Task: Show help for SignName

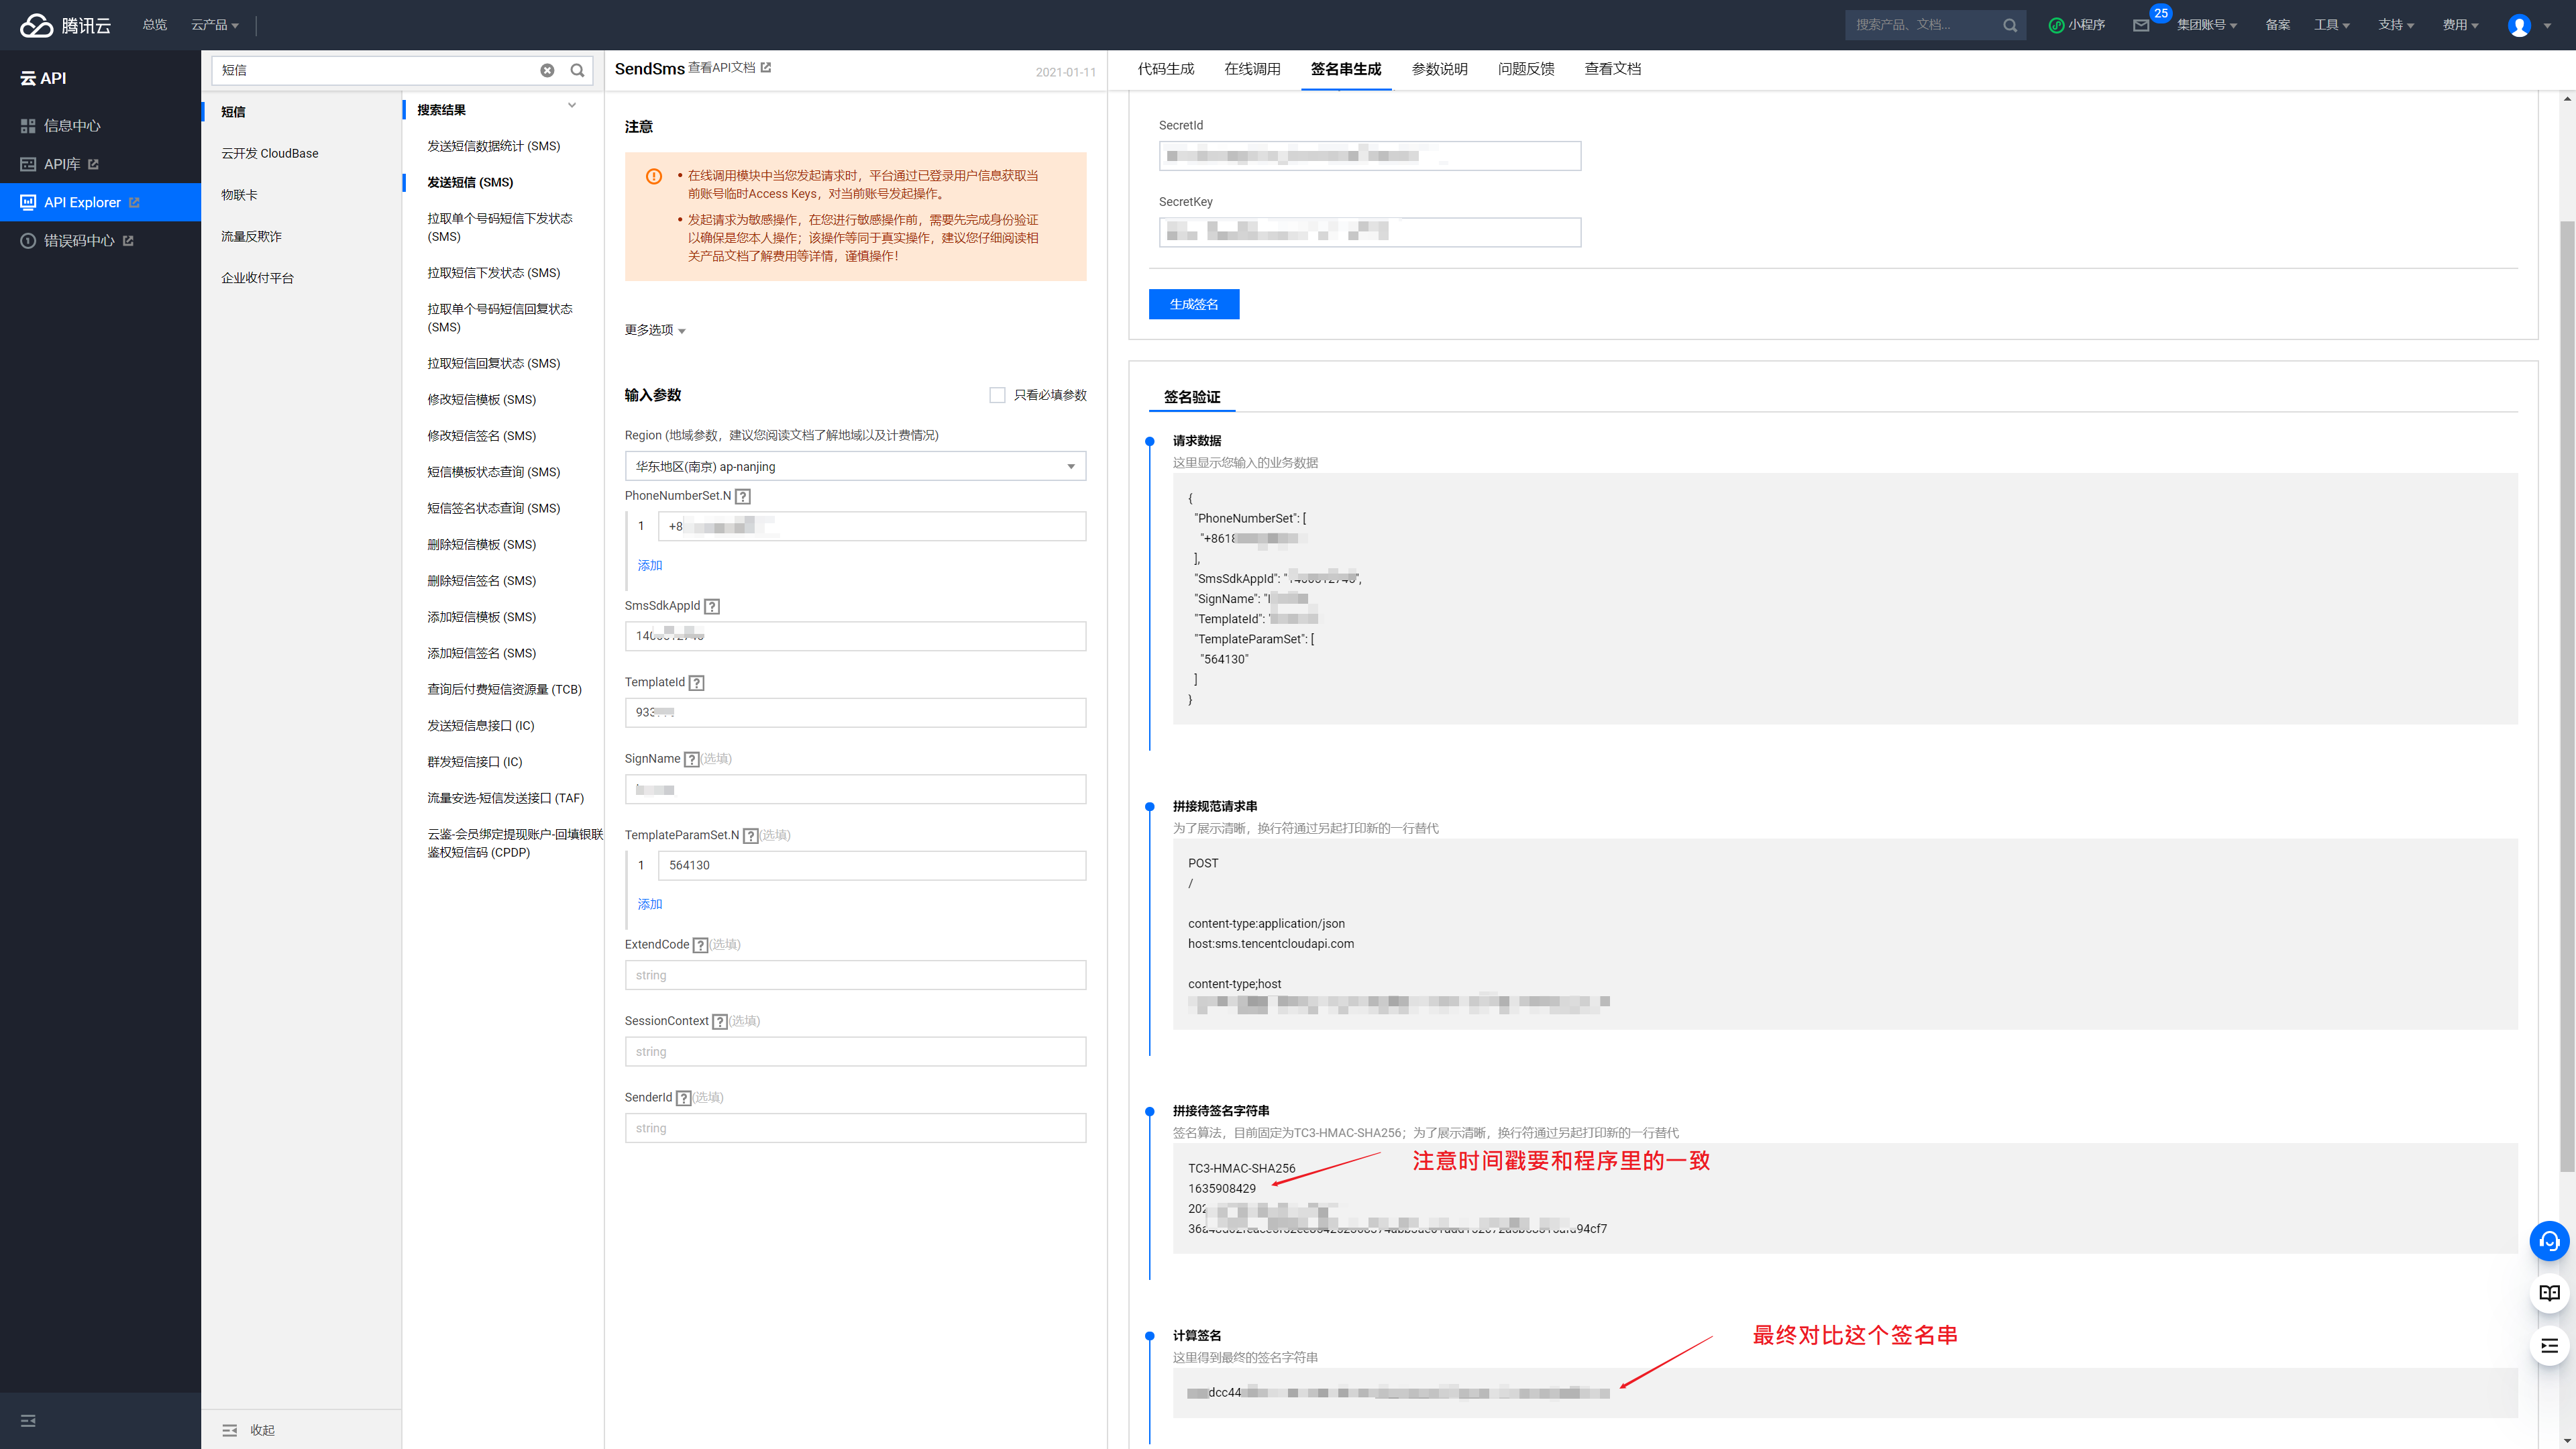Action: pos(691,759)
